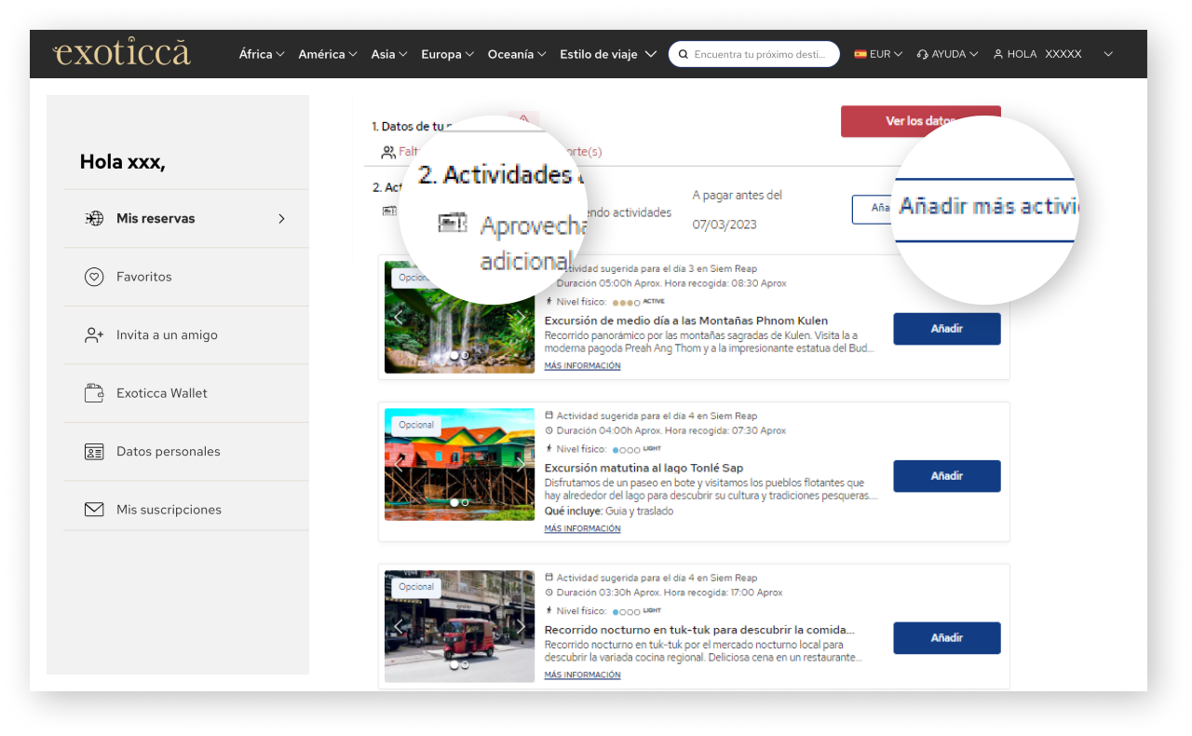Open MÁS INFORMACIÓN for Tonlé Sap excursion

[x=582, y=528]
